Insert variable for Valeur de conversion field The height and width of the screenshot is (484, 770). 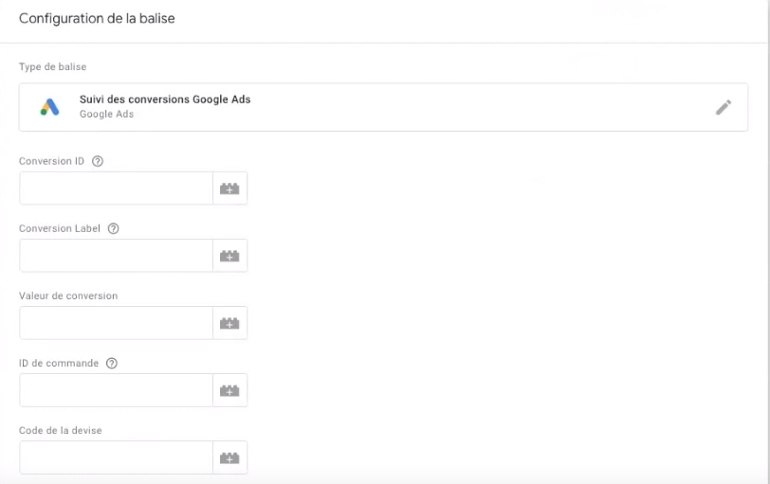[x=229, y=323]
